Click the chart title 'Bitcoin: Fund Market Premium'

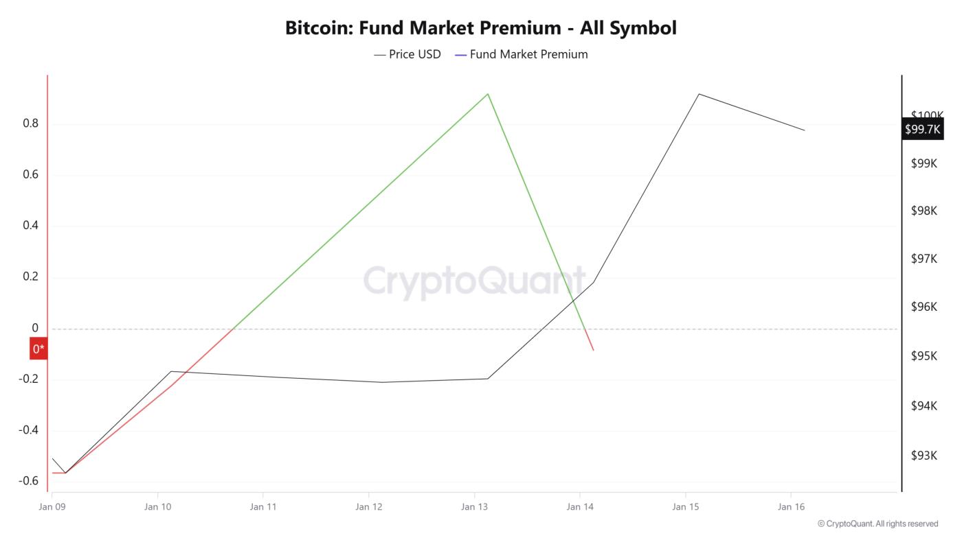pos(480,28)
